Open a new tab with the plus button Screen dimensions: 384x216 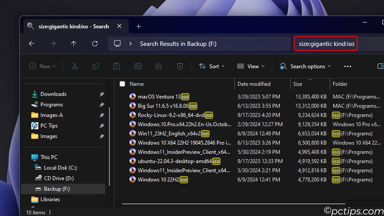(x=138, y=26)
